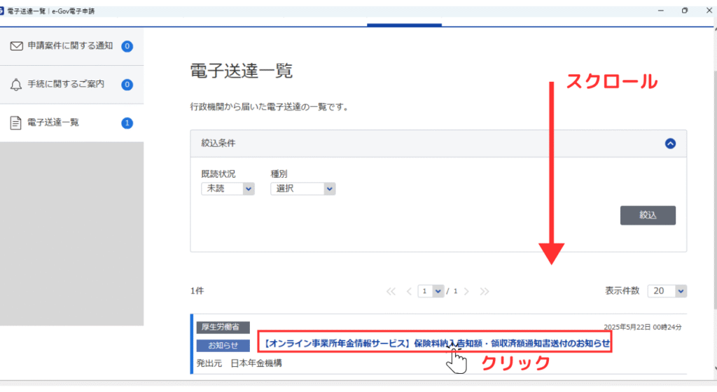Click the お知らせ tag
Image resolution: width=717 pixels, height=392 pixels.
[223, 346]
